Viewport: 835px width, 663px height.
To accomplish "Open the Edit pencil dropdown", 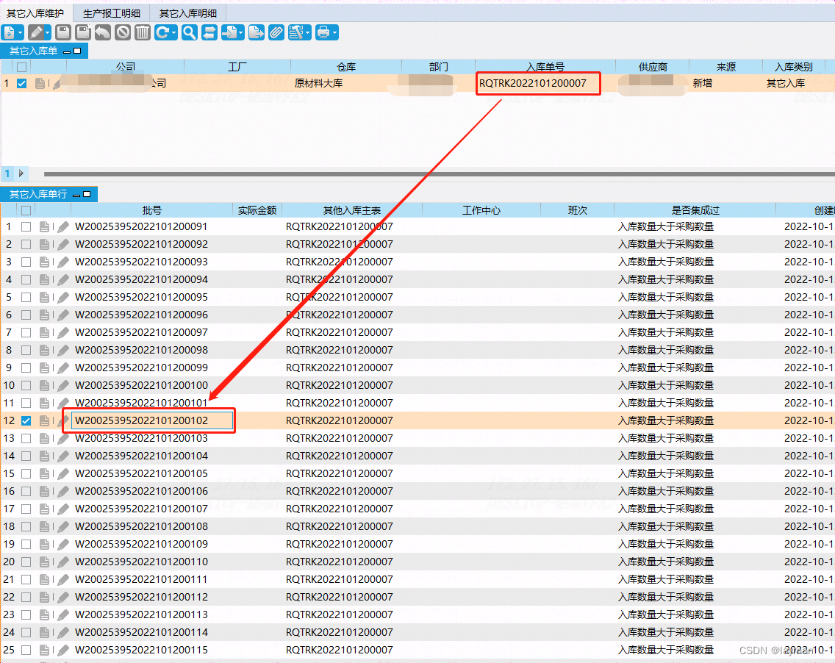I will [x=47, y=33].
